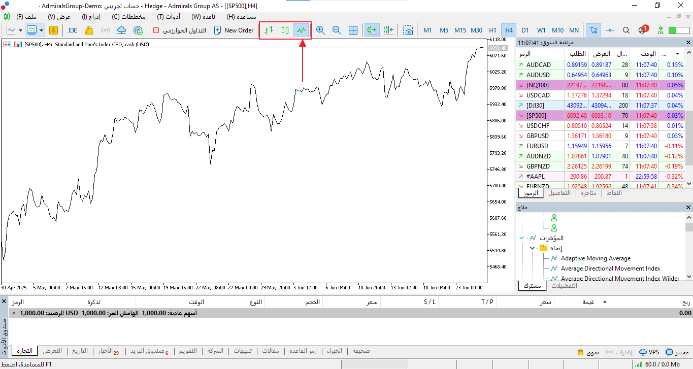This screenshot has width=693, height=369.
Task: Switch timeframe to H1
Action: [x=492, y=30]
